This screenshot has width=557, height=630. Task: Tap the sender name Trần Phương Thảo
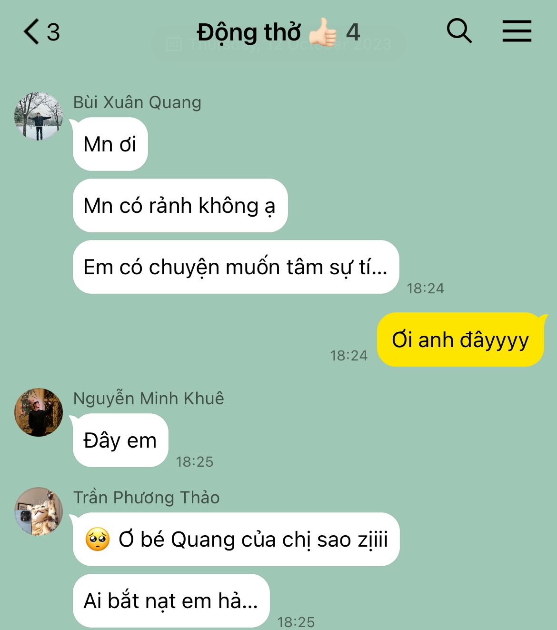[146, 498]
